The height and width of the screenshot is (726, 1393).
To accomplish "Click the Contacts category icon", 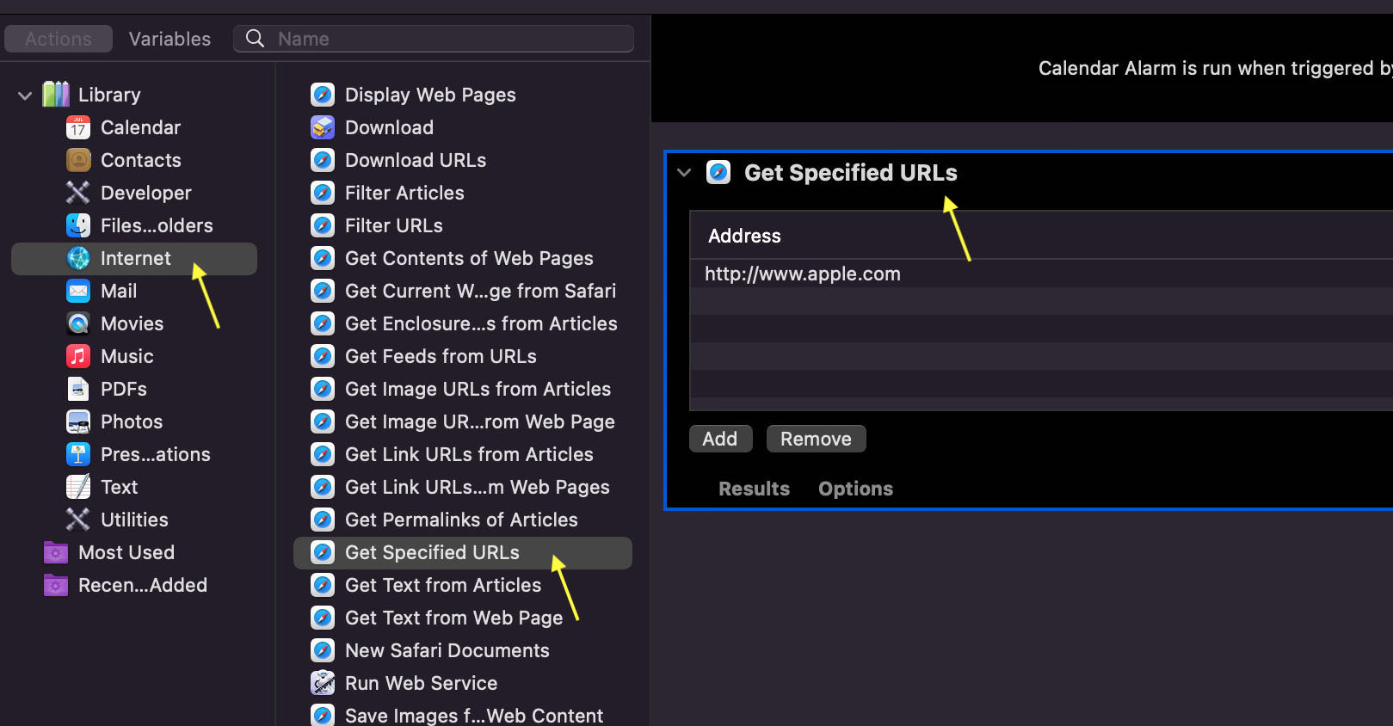I will (78, 160).
